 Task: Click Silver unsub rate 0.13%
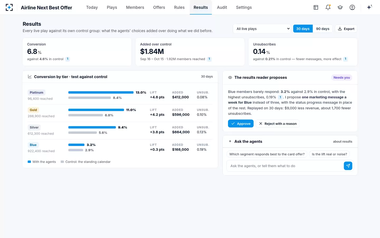[x=202, y=132]
